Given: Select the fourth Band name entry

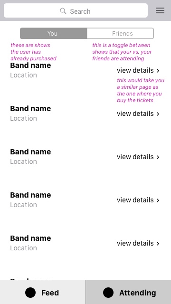Looking at the screenshot, I should coord(30,195).
